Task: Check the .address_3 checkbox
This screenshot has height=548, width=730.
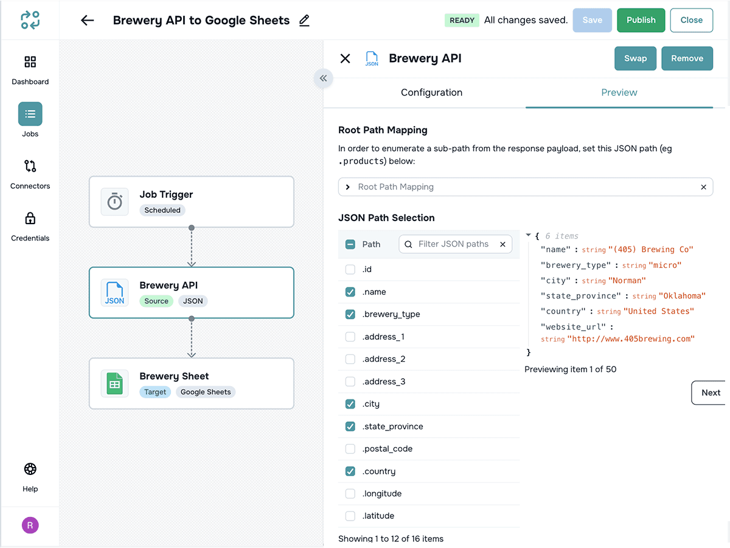Action: click(350, 382)
